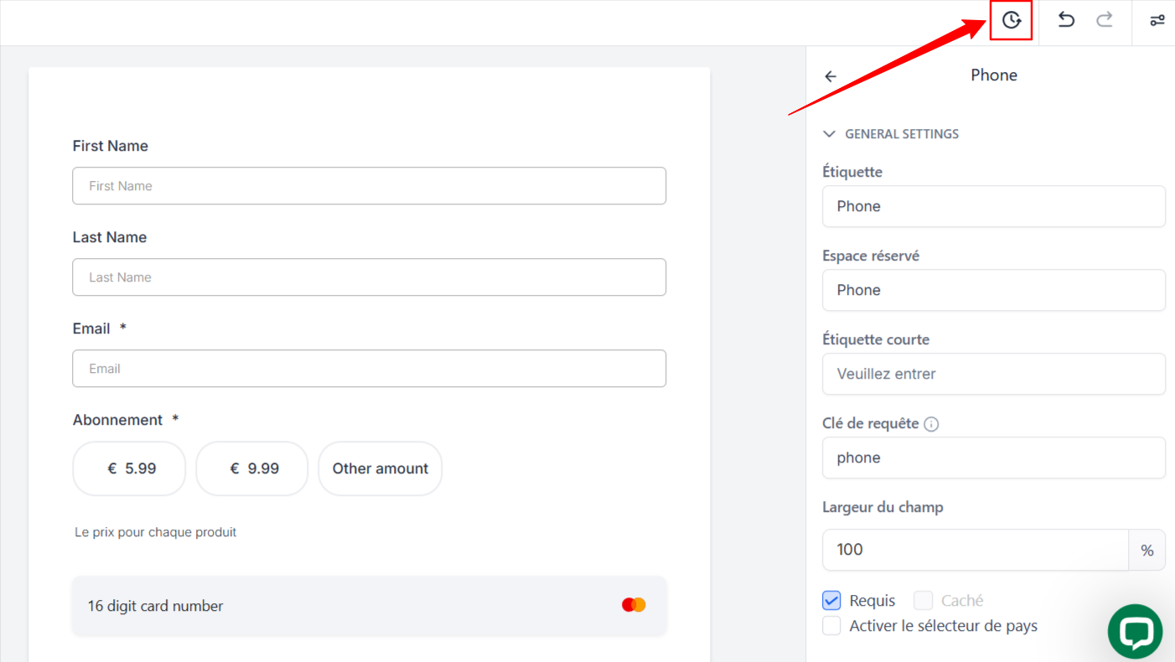
Task: Uncheck the Requis checkbox
Action: pyautogui.click(x=831, y=601)
